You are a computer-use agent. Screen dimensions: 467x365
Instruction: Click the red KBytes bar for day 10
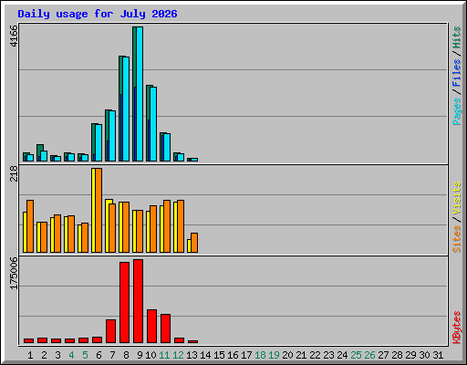151,327
